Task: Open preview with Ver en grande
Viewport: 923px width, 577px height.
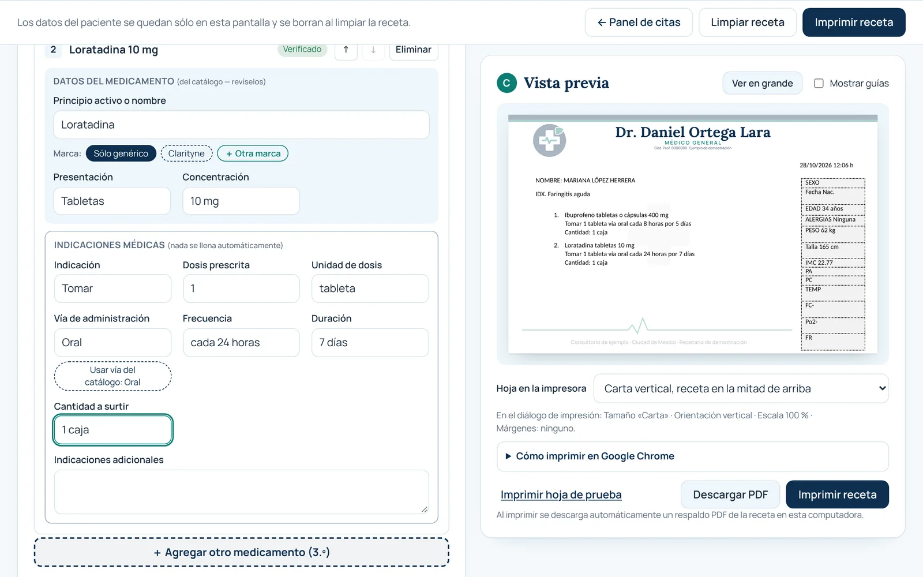Action: (x=762, y=83)
